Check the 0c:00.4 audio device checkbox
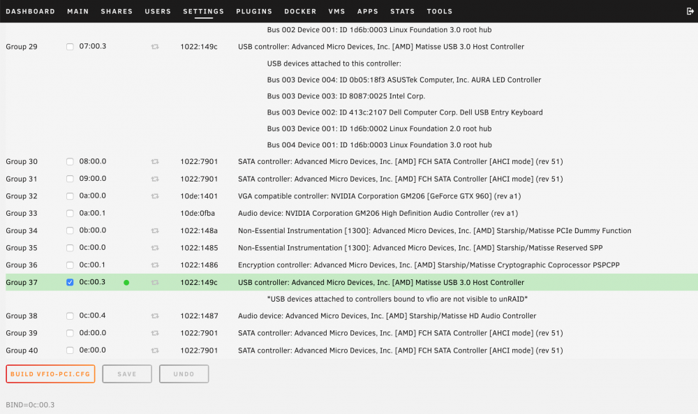The width and height of the screenshot is (698, 414). (x=70, y=316)
